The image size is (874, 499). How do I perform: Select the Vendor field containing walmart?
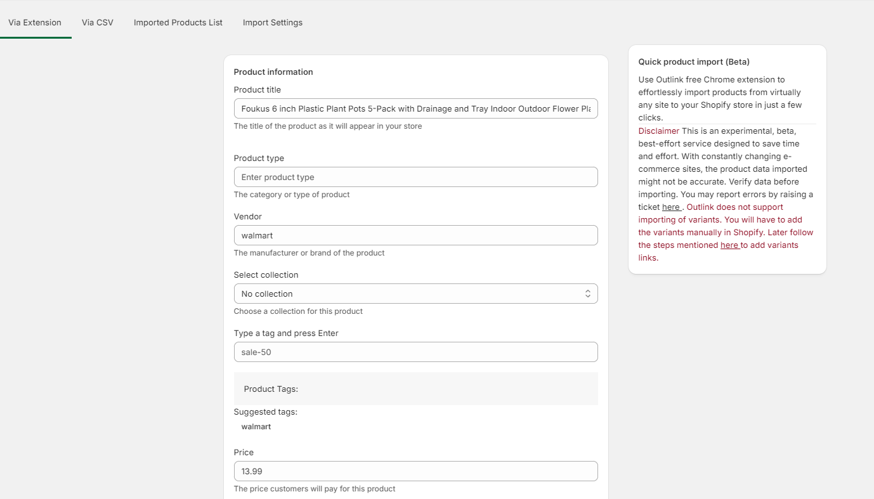point(415,235)
